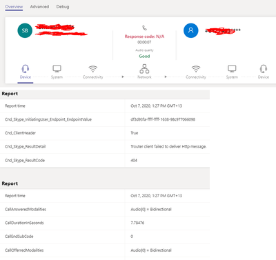Click the first Report section header
The image size is (276, 260).
tap(10, 94)
